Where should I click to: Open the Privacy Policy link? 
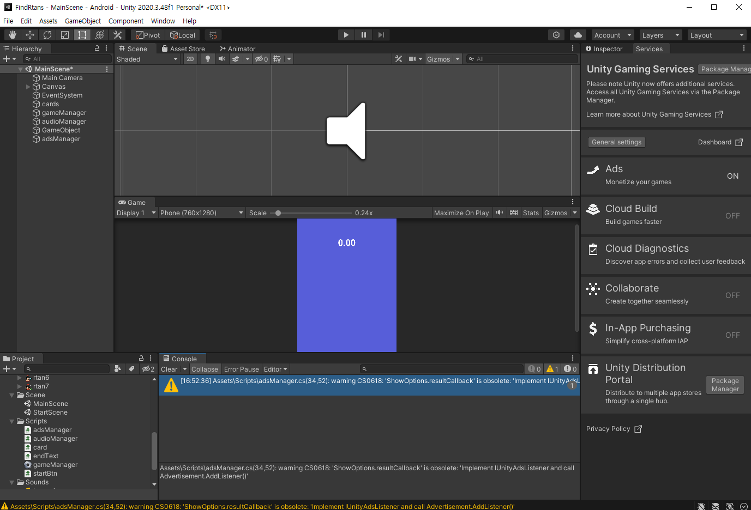coord(614,429)
